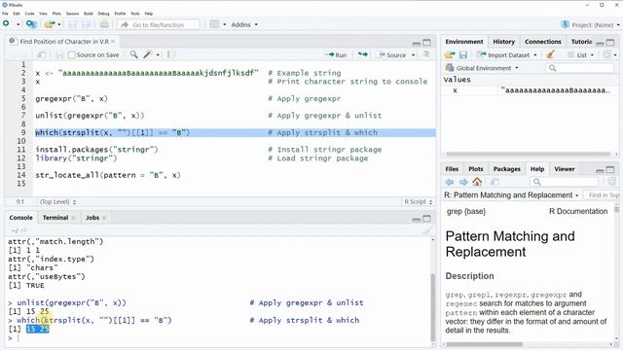Switch to the History tab
This screenshot has height=350, width=623.
click(x=503, y=41)
